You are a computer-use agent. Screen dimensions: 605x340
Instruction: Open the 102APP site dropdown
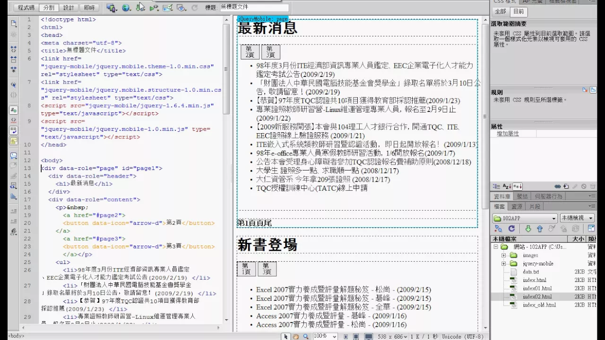pyautogui.click(x=525, y=218)
